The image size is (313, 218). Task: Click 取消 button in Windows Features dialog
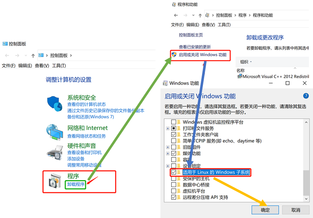(296, 210)
